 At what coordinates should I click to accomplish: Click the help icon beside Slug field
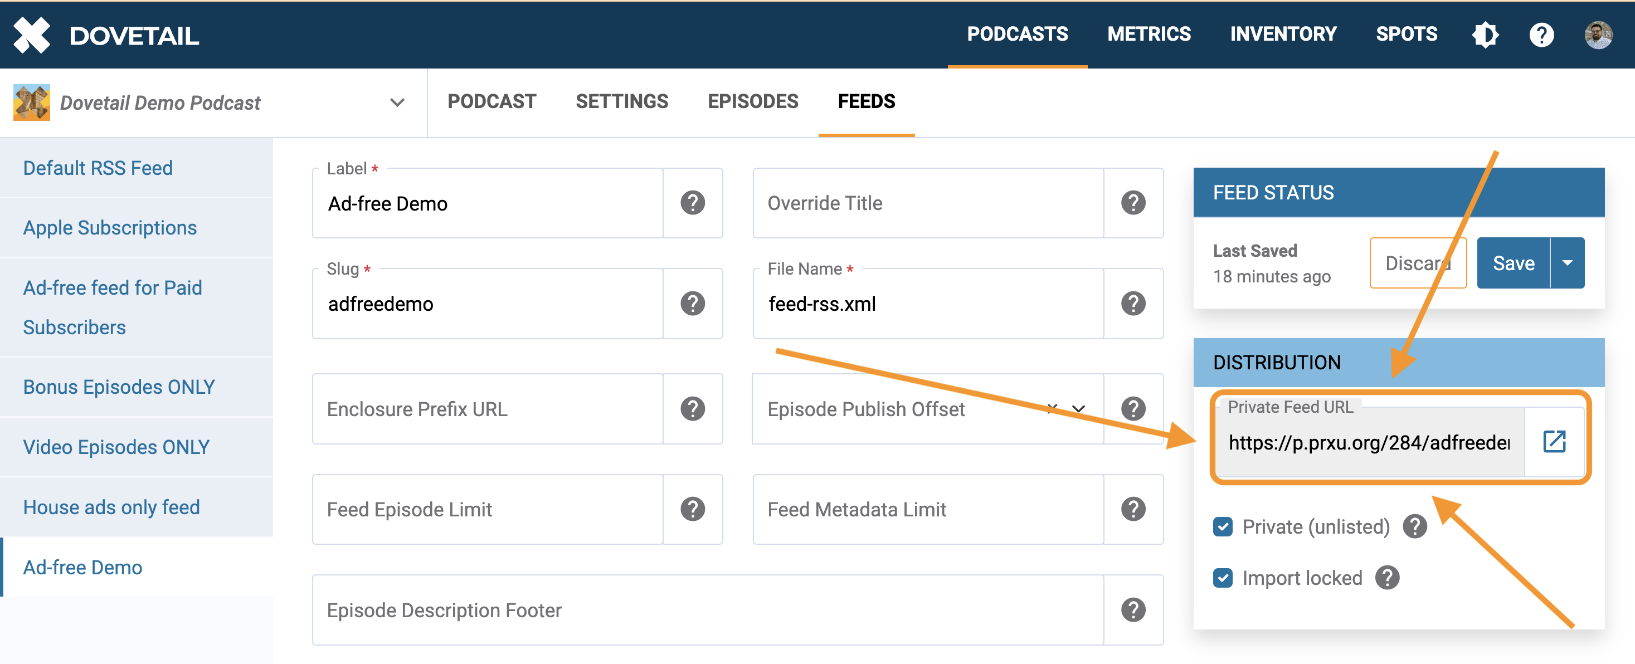[693, 303]
